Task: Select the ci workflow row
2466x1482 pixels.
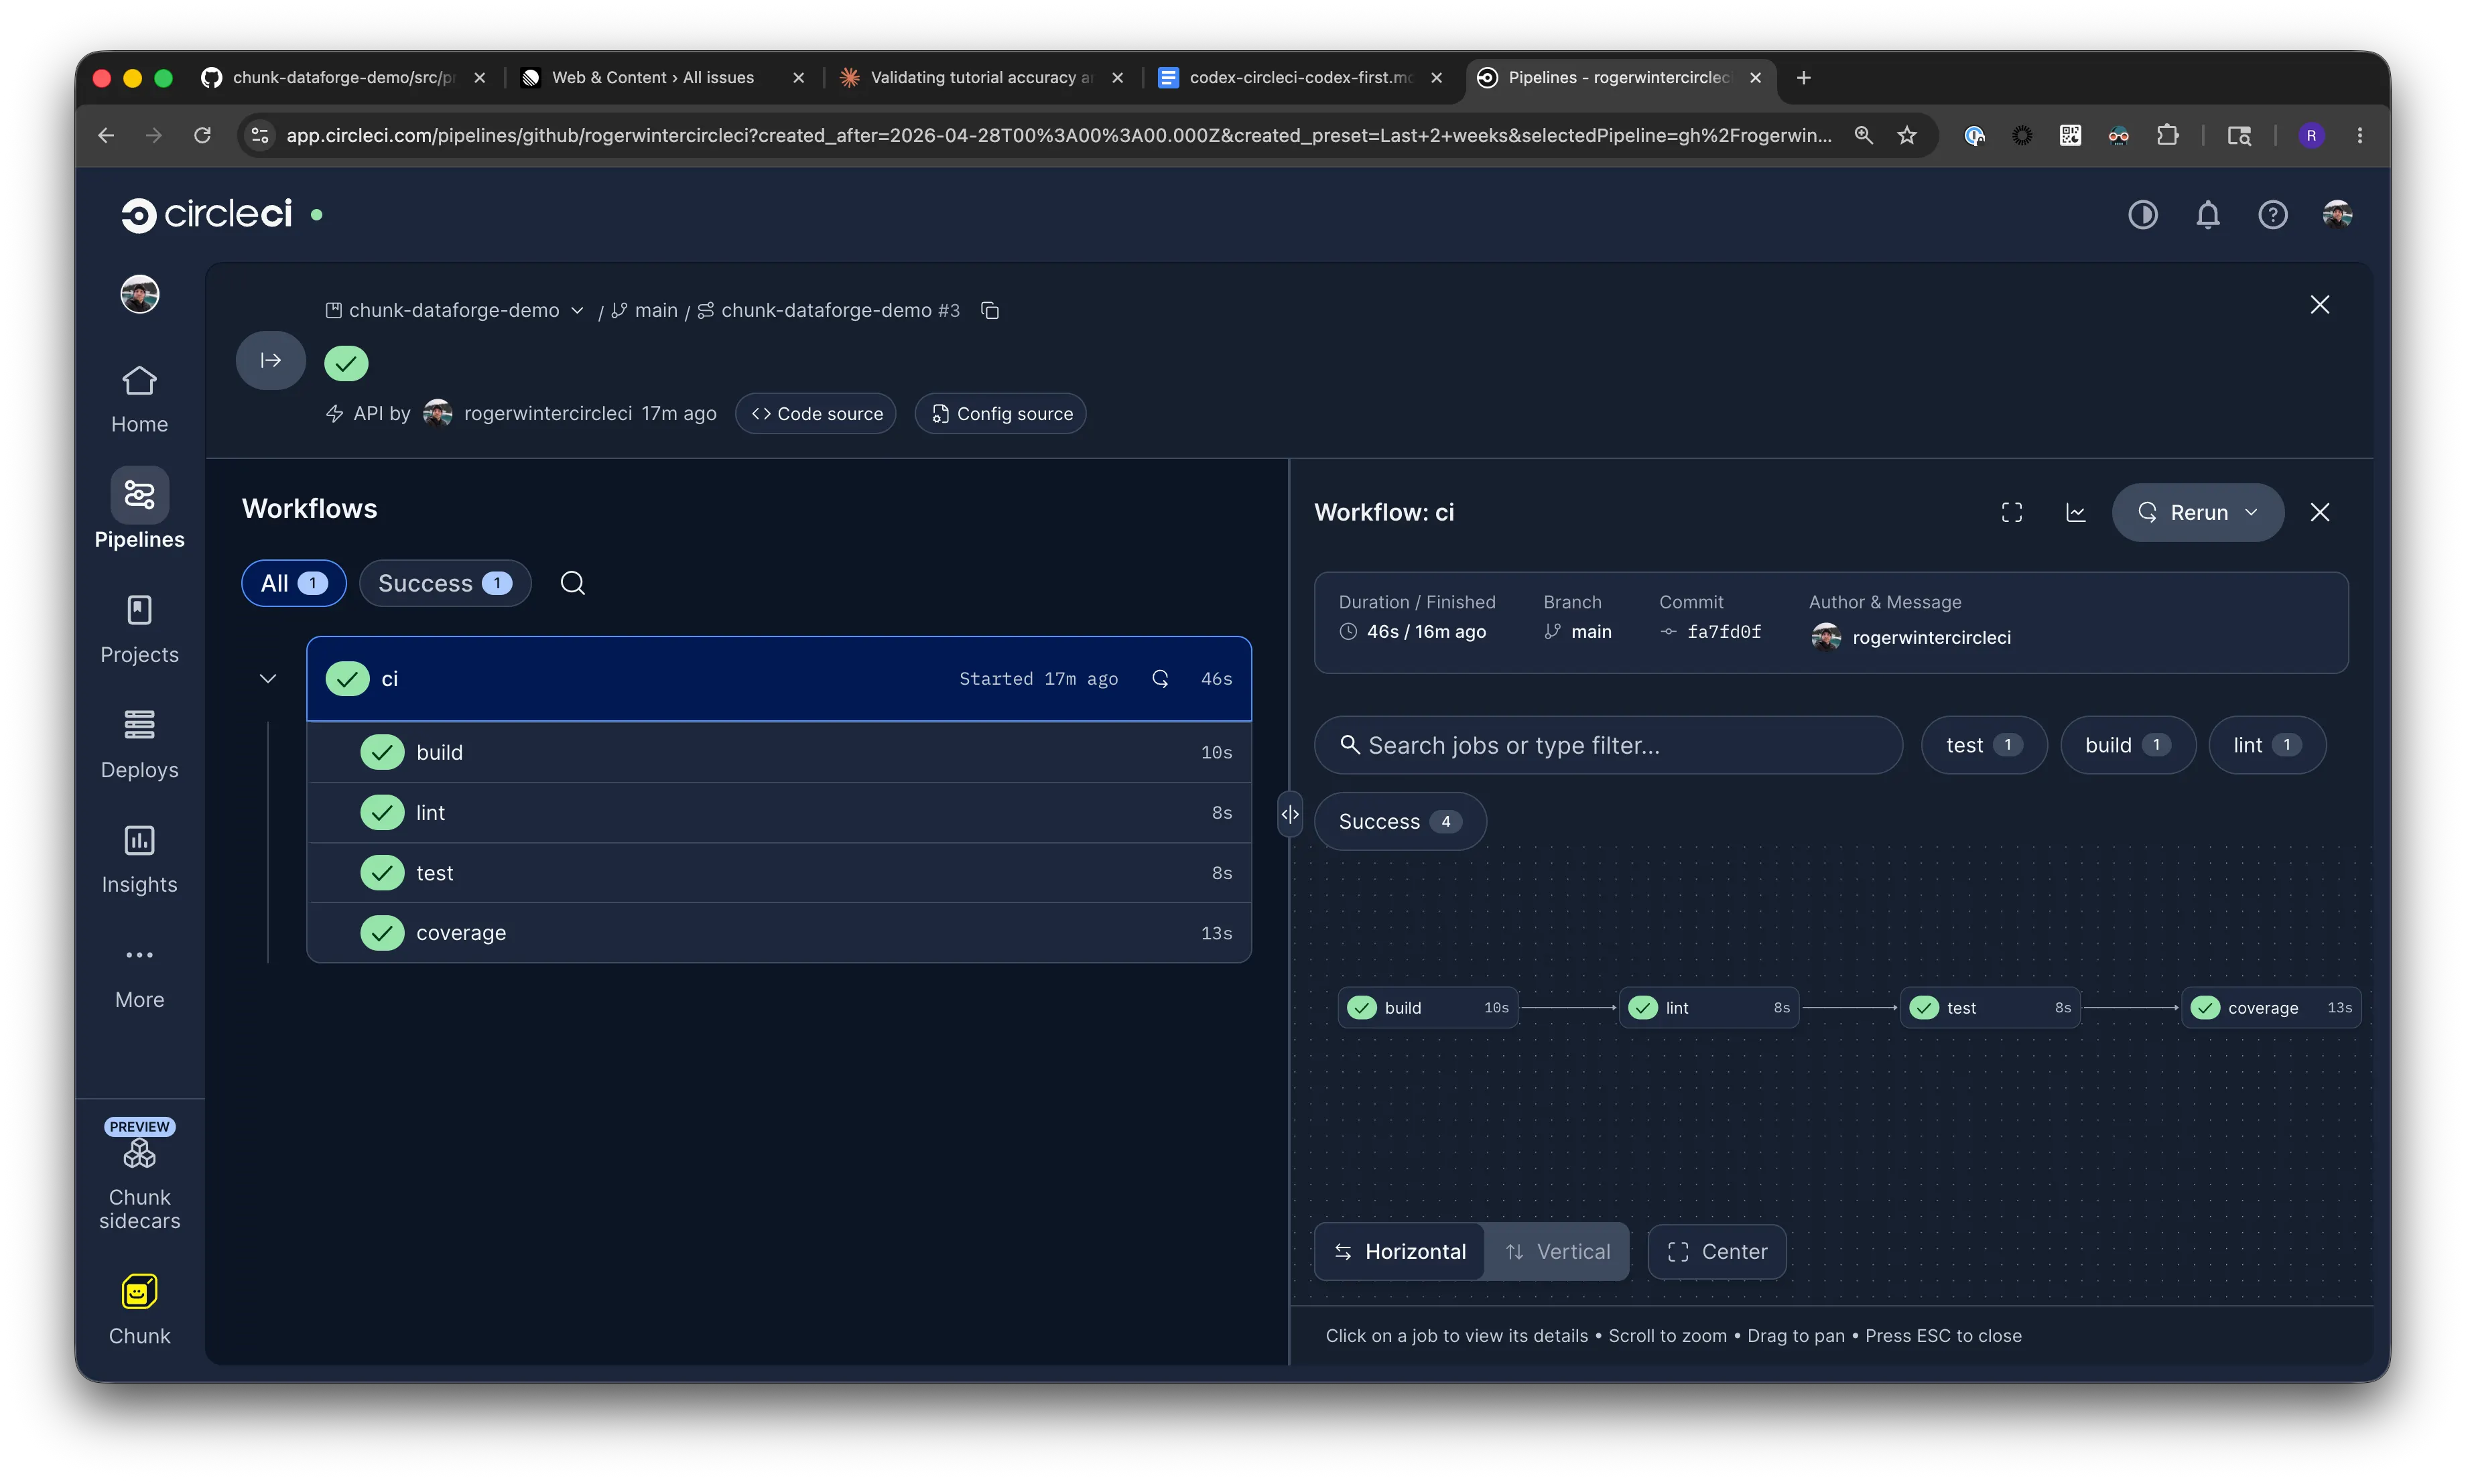Action: pyautogui.click(x=778, y=679)
